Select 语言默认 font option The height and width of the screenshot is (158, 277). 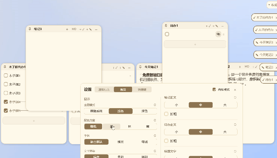point(96,142)
